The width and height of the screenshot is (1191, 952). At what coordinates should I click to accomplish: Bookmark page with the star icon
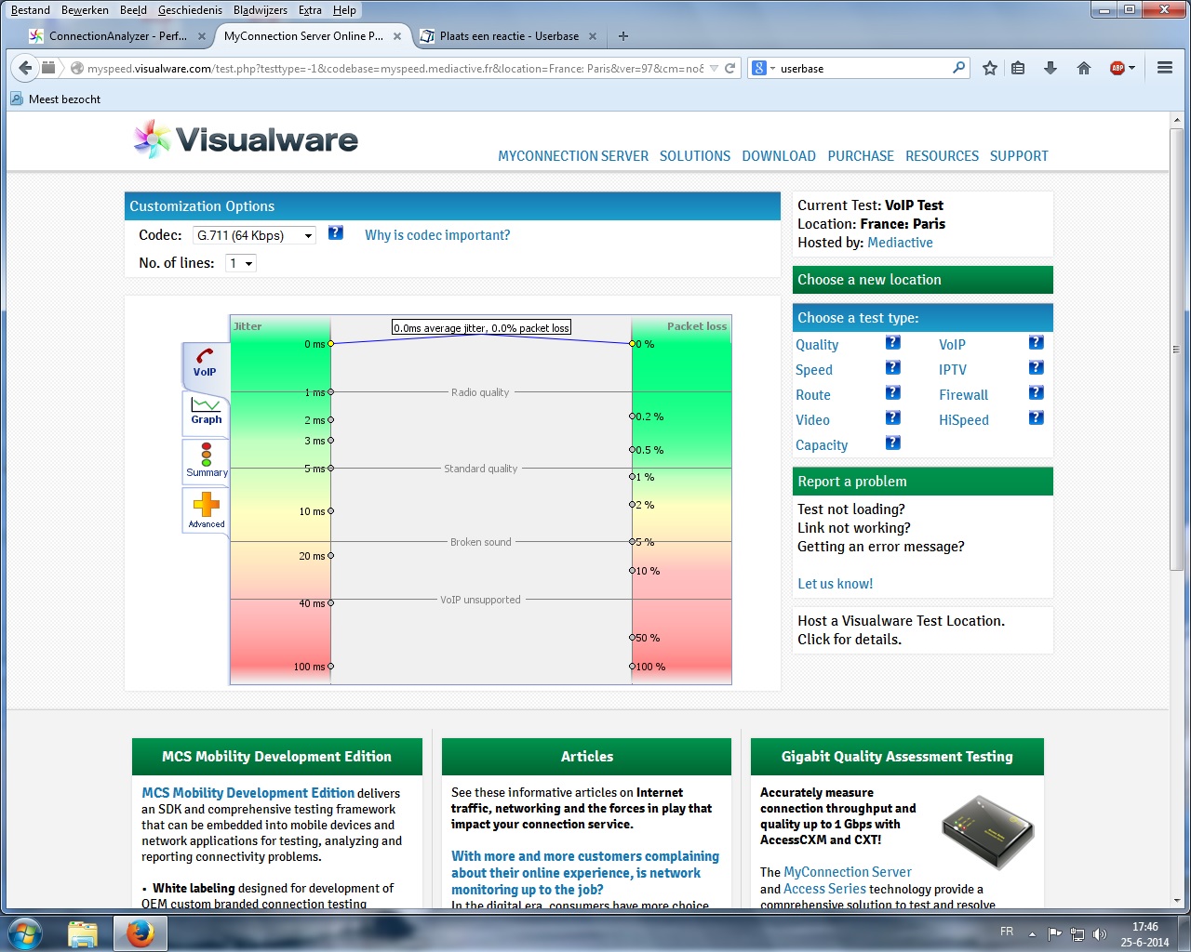(x=990, y=68)
